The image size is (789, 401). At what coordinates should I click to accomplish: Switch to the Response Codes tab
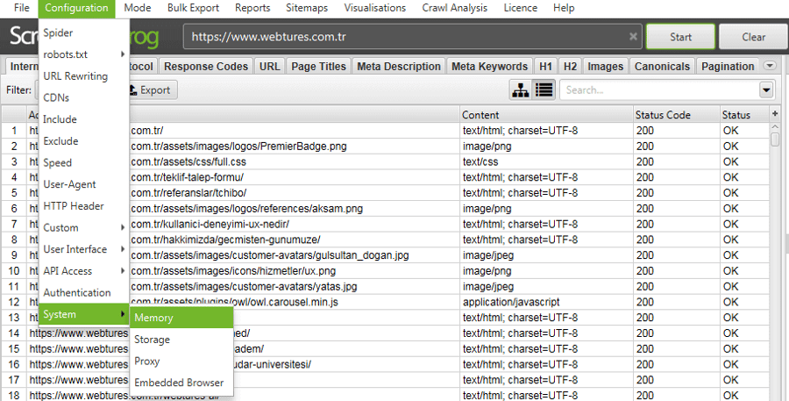tap(206, 67)
